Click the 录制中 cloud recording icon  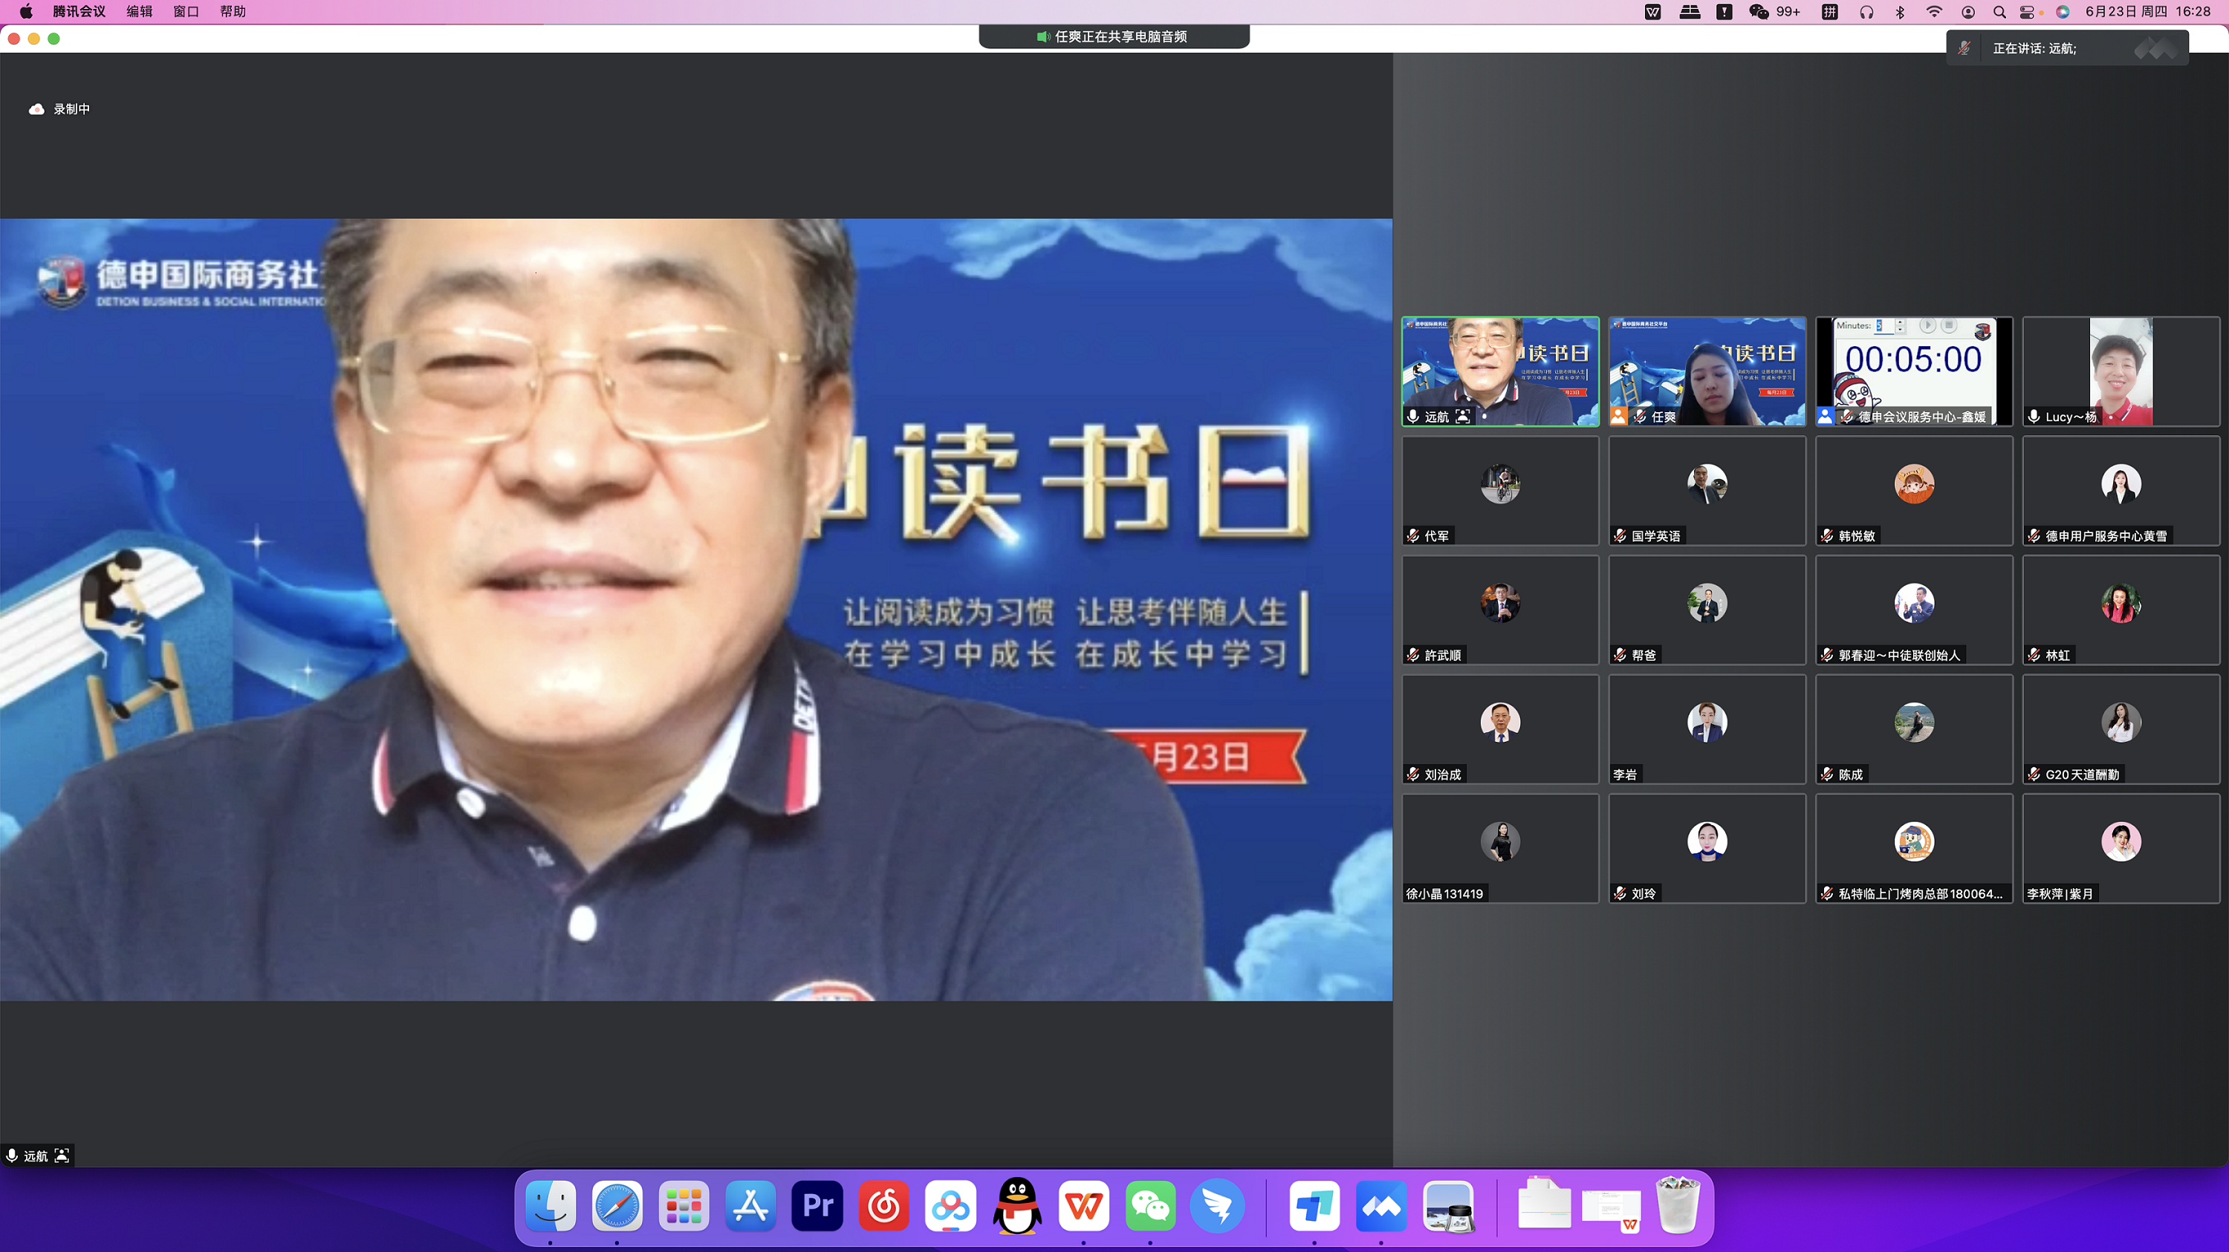pyautogui.click(x=36, y=109)
